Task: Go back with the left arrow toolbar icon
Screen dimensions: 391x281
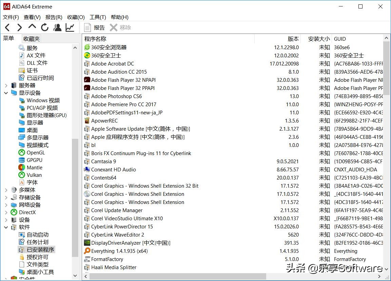Action: (x=7, y=27)
